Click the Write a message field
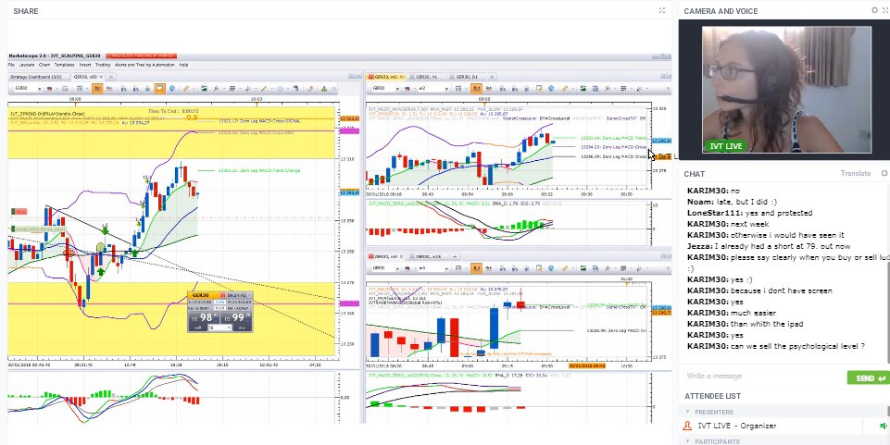The width and height of the screenshot is (890, 445). pos(763,377)
